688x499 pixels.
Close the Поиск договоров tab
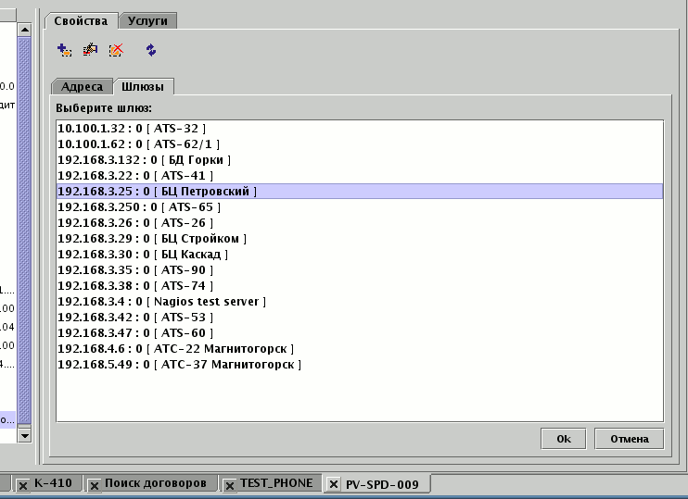click(94, 484)
